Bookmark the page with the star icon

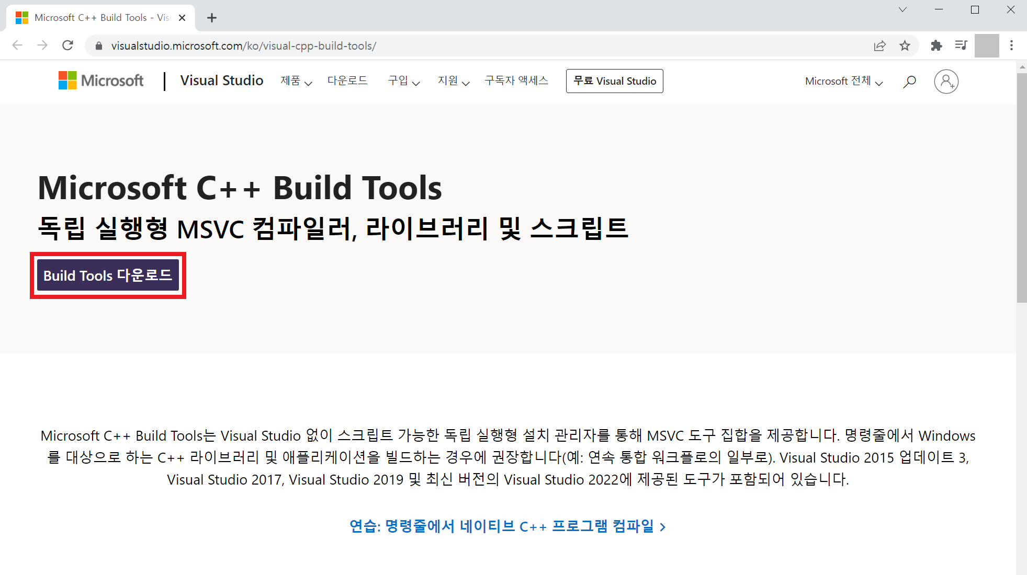(905, 45)
